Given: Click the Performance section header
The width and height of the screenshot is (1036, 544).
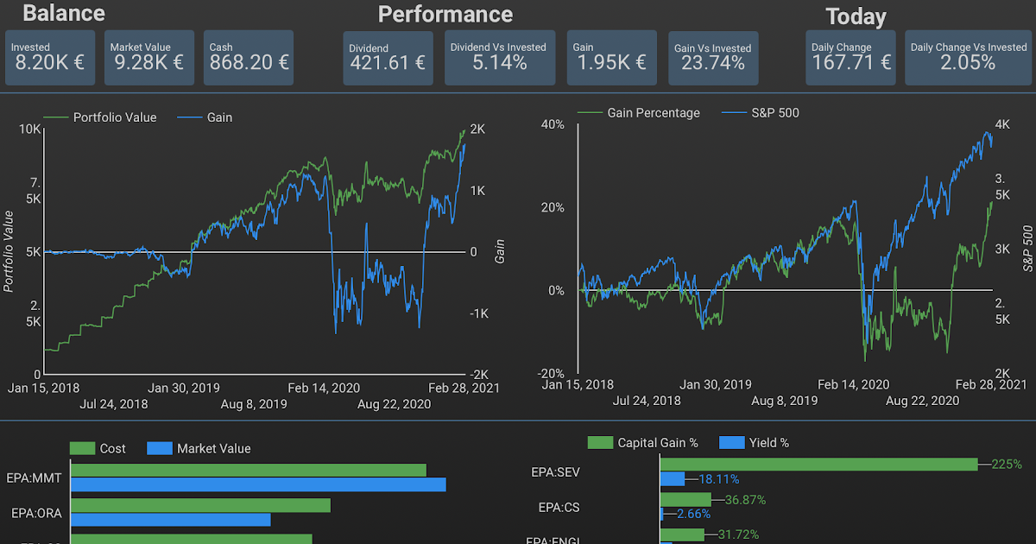Looking at the screenshot, I should [445, 14].
